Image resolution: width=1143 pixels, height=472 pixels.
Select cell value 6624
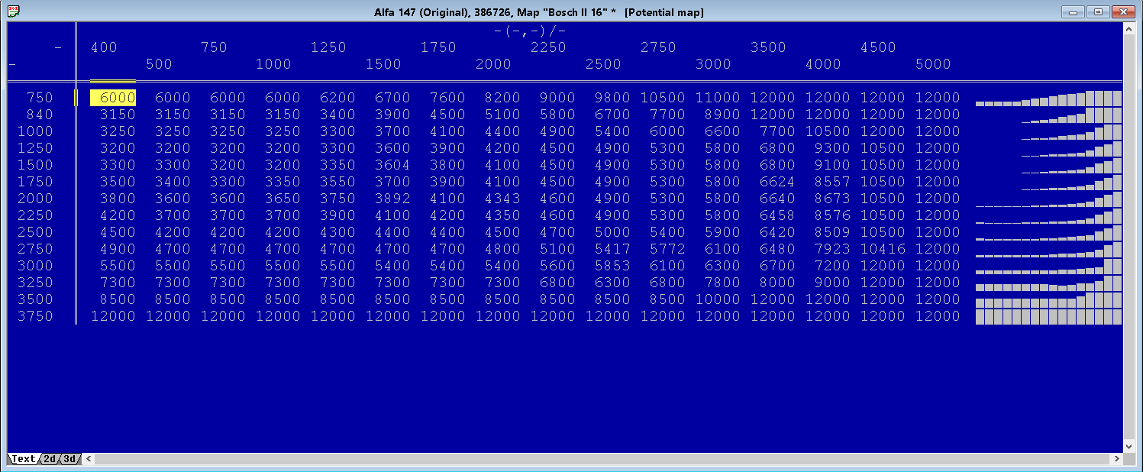click(777, 182)
